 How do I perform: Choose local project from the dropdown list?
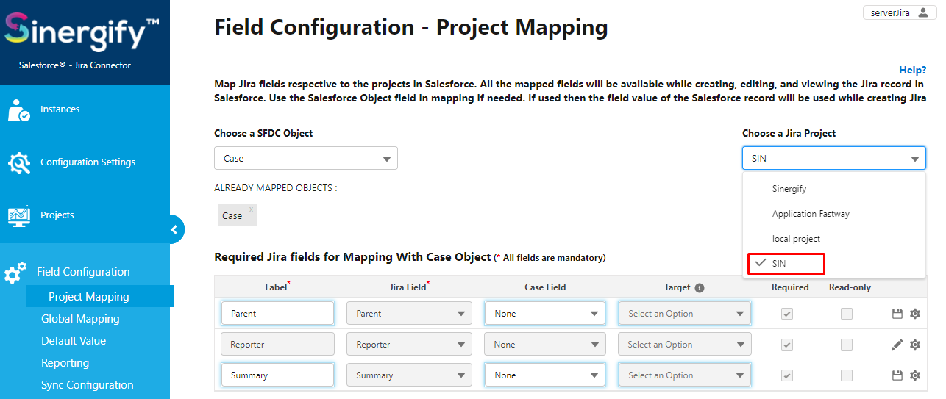(x=834, y=239)
